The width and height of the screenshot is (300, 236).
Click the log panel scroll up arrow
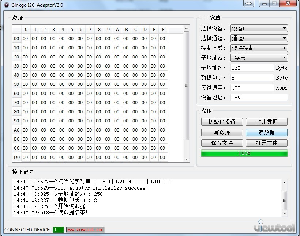coord(285,183)
